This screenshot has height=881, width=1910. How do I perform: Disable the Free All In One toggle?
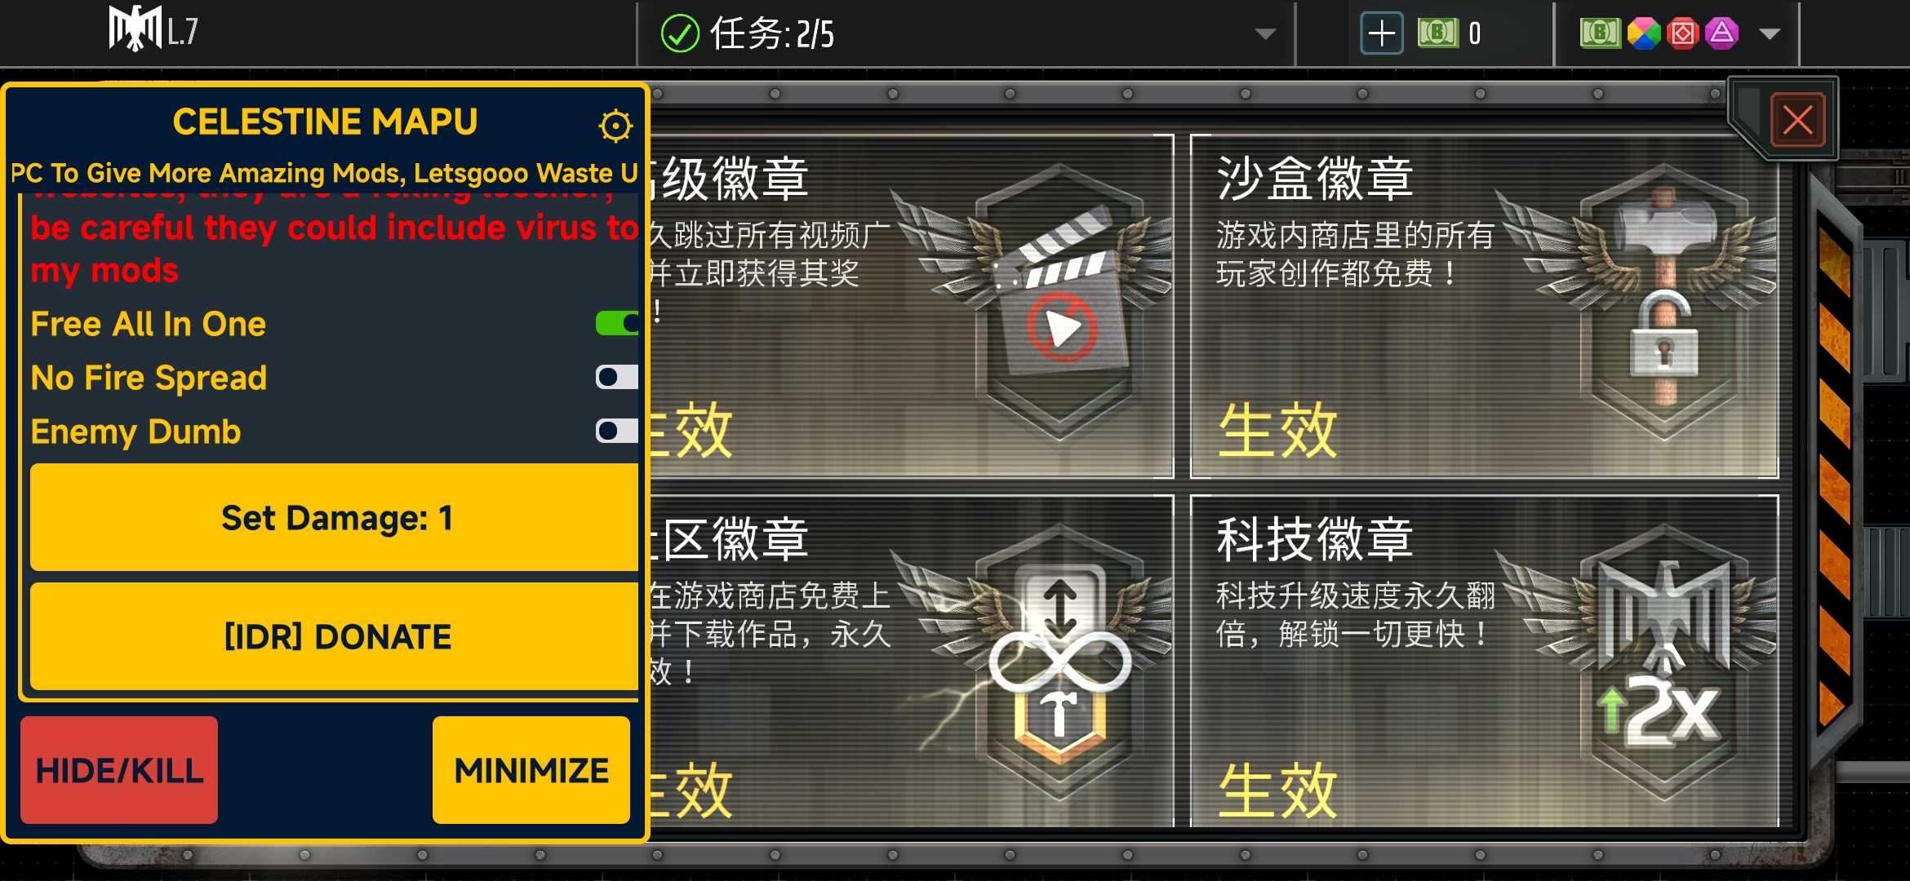tap(617, 324)
